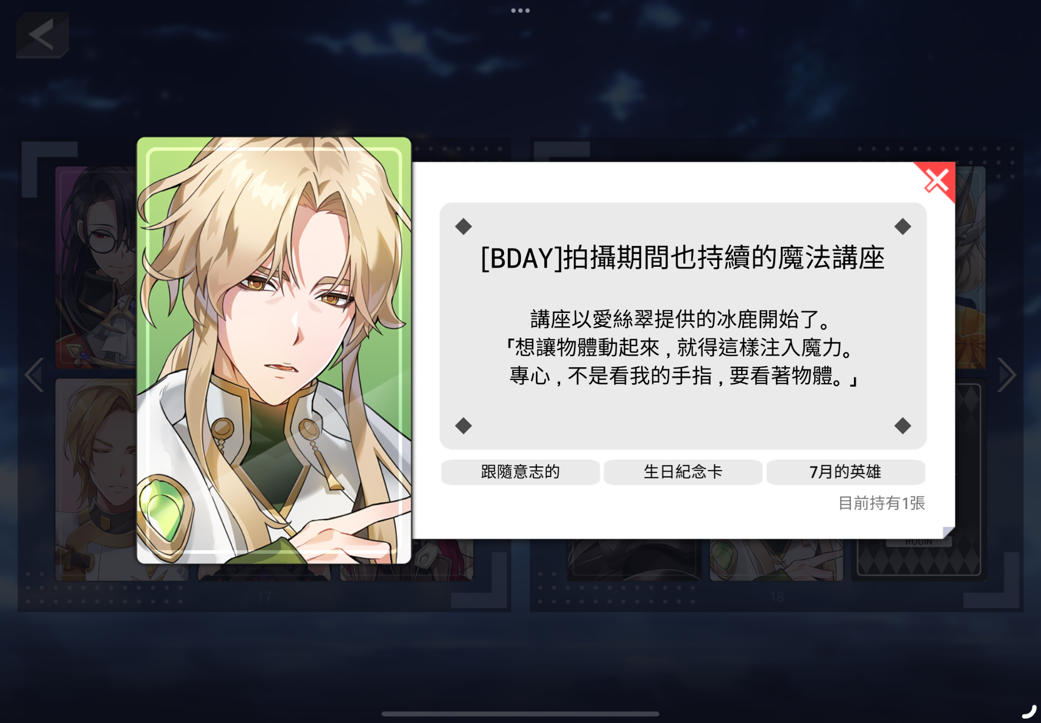1041x723 pixels.
Task: Tap the card title [BDAY]拍攝期間也持續的魔法講座
Action: pos(683,258)
